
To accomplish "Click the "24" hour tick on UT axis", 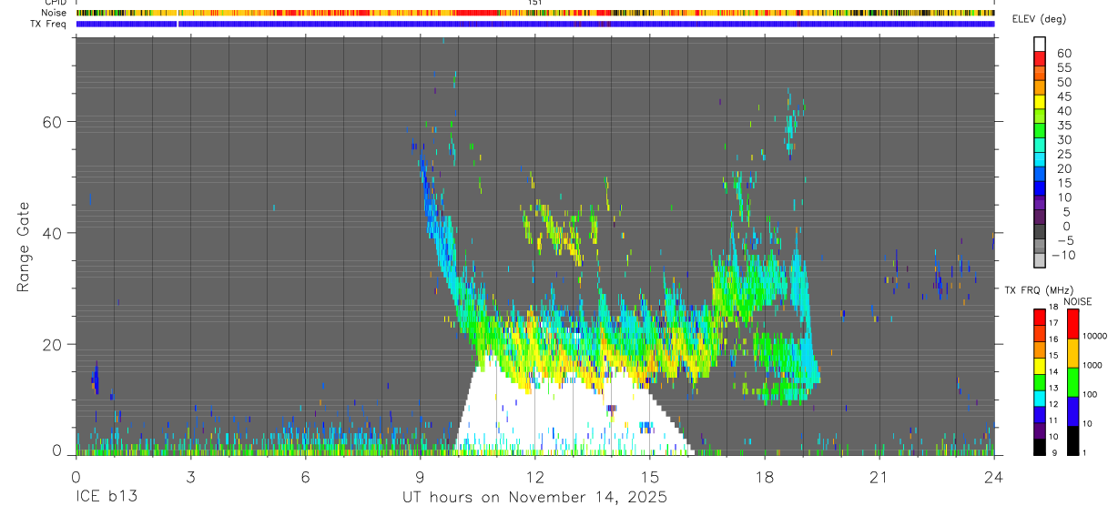I will coord(994,477).
